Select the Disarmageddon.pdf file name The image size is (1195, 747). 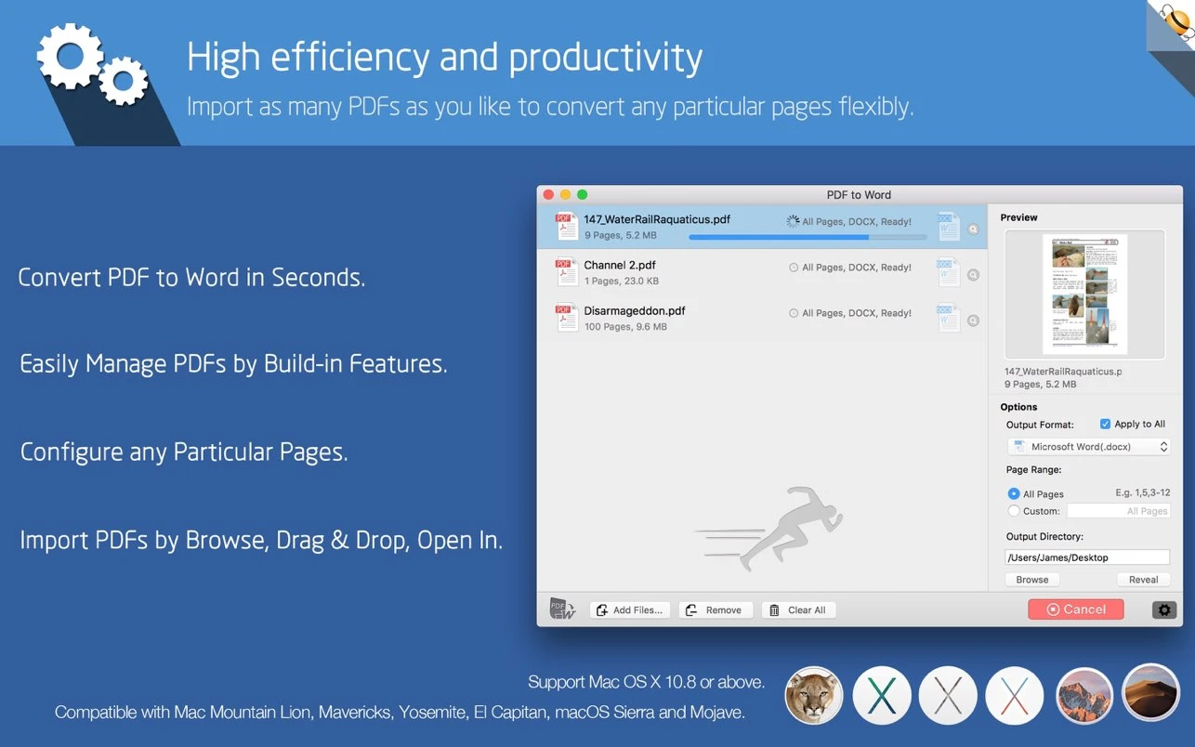click(635, 311)
